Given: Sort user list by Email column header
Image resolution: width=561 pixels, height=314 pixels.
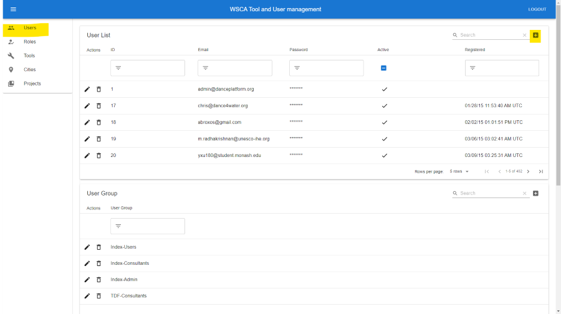Looking at the screenshot, I should [x=203, y=50].
